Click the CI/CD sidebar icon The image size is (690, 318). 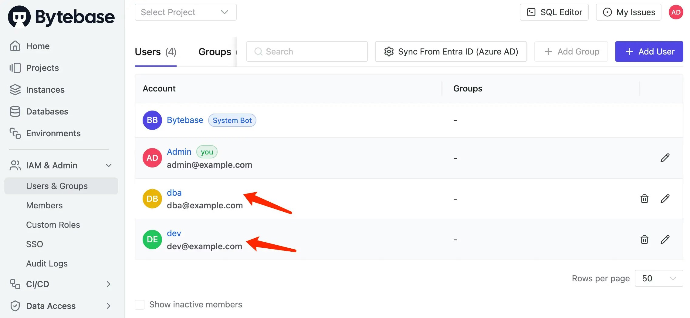[15, 284]
